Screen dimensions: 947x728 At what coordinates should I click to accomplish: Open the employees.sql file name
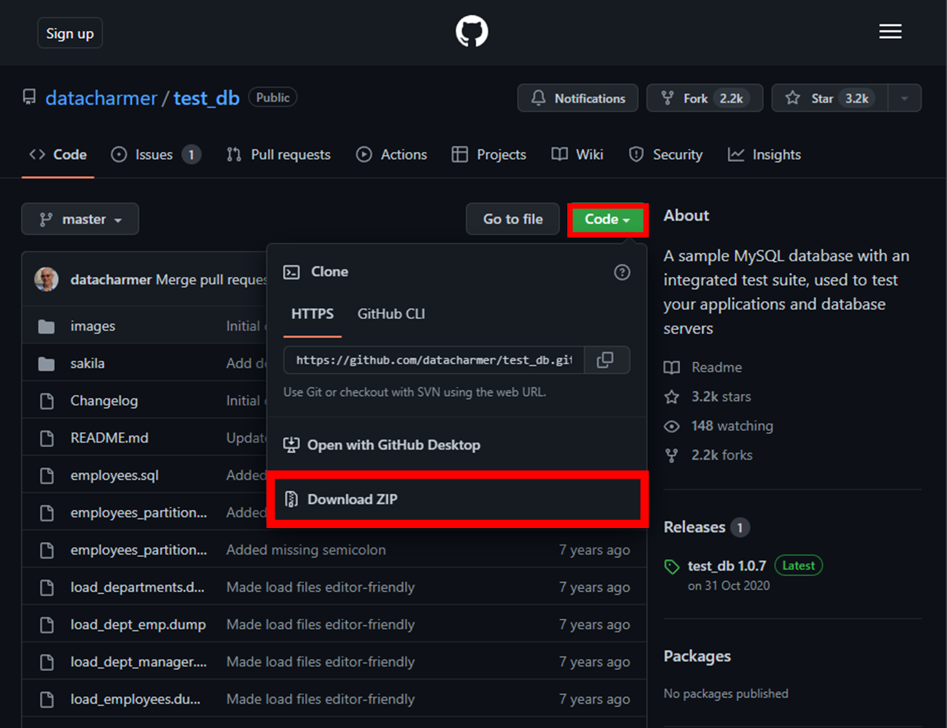tap(114, 476)
